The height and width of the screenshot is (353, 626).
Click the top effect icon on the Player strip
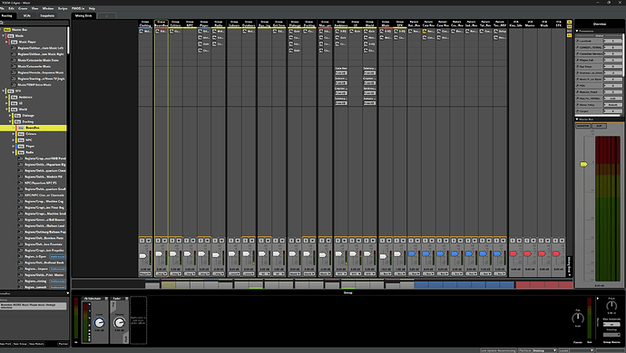[x=201, y=31]
